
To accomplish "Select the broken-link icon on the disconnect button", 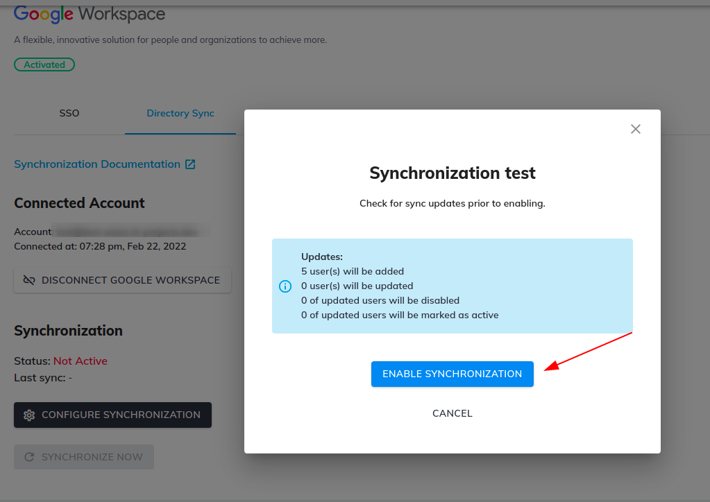I will (28, 280).
